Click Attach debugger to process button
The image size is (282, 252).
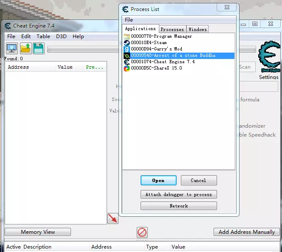(x=179, y=195)
